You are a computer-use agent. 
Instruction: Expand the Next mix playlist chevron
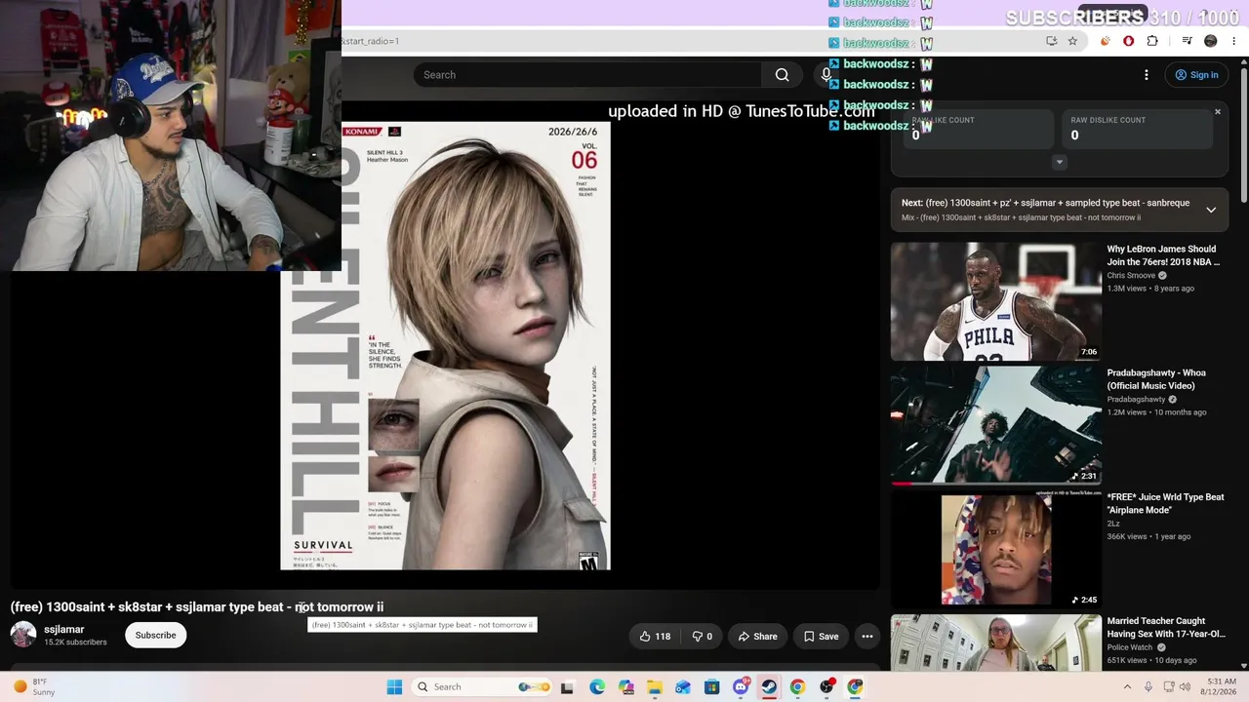(1211, 210)
